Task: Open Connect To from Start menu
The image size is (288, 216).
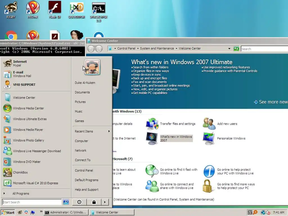Action: (x=92, y=160)
